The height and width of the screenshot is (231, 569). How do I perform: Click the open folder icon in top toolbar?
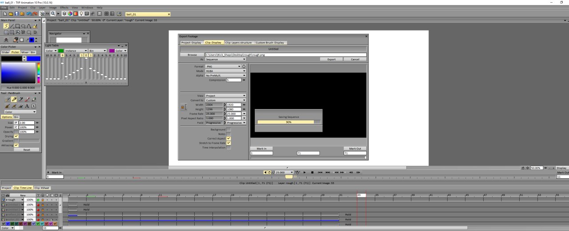[11, 14]
